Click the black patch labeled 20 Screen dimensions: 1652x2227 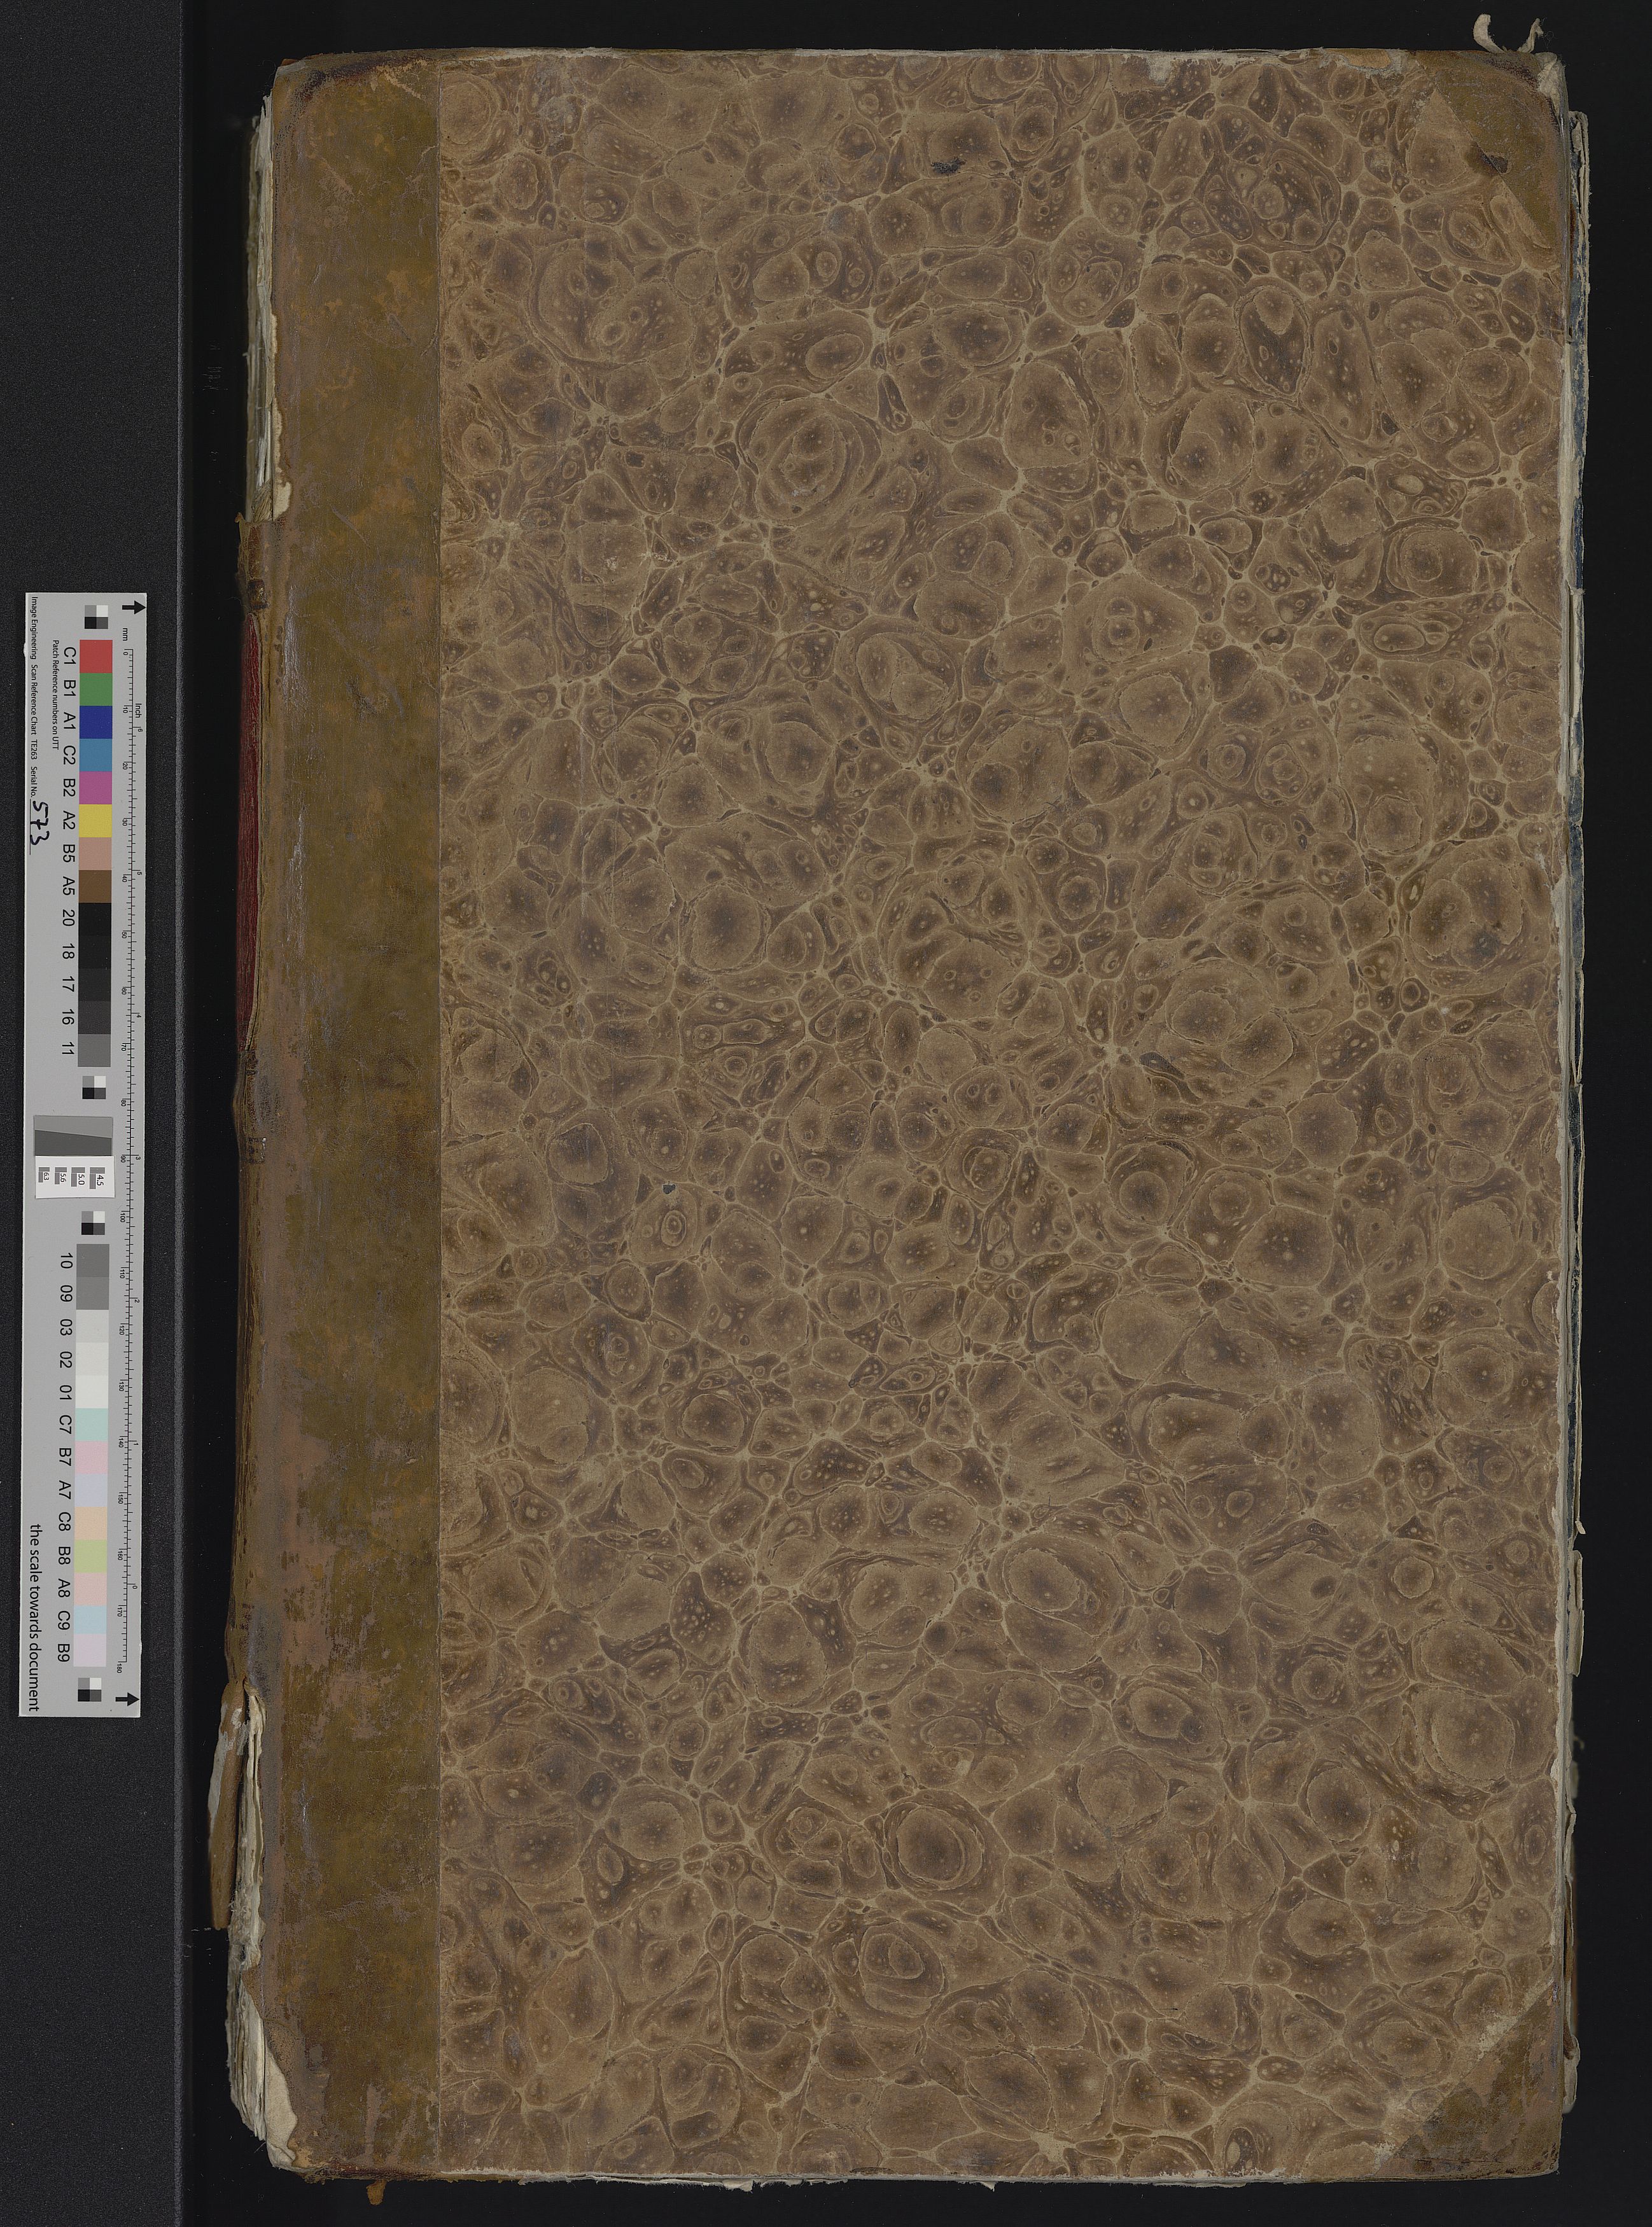click(96, 919)
